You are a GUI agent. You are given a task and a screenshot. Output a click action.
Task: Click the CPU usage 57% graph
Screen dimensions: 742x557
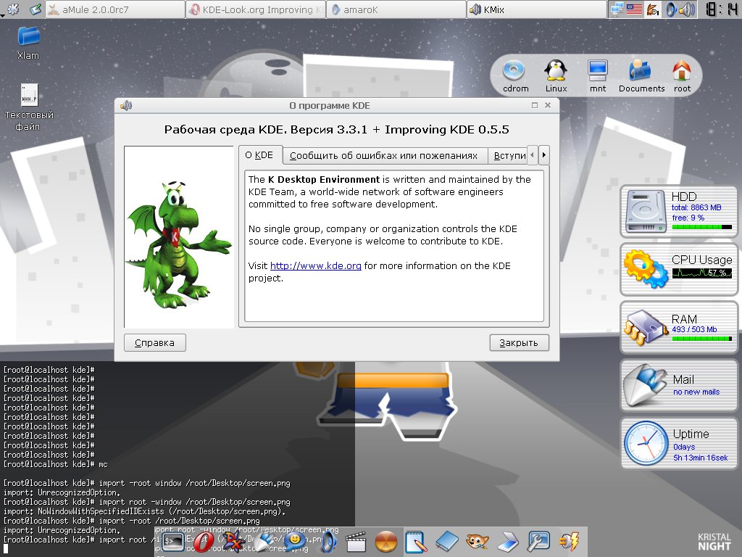pos(701,273)
